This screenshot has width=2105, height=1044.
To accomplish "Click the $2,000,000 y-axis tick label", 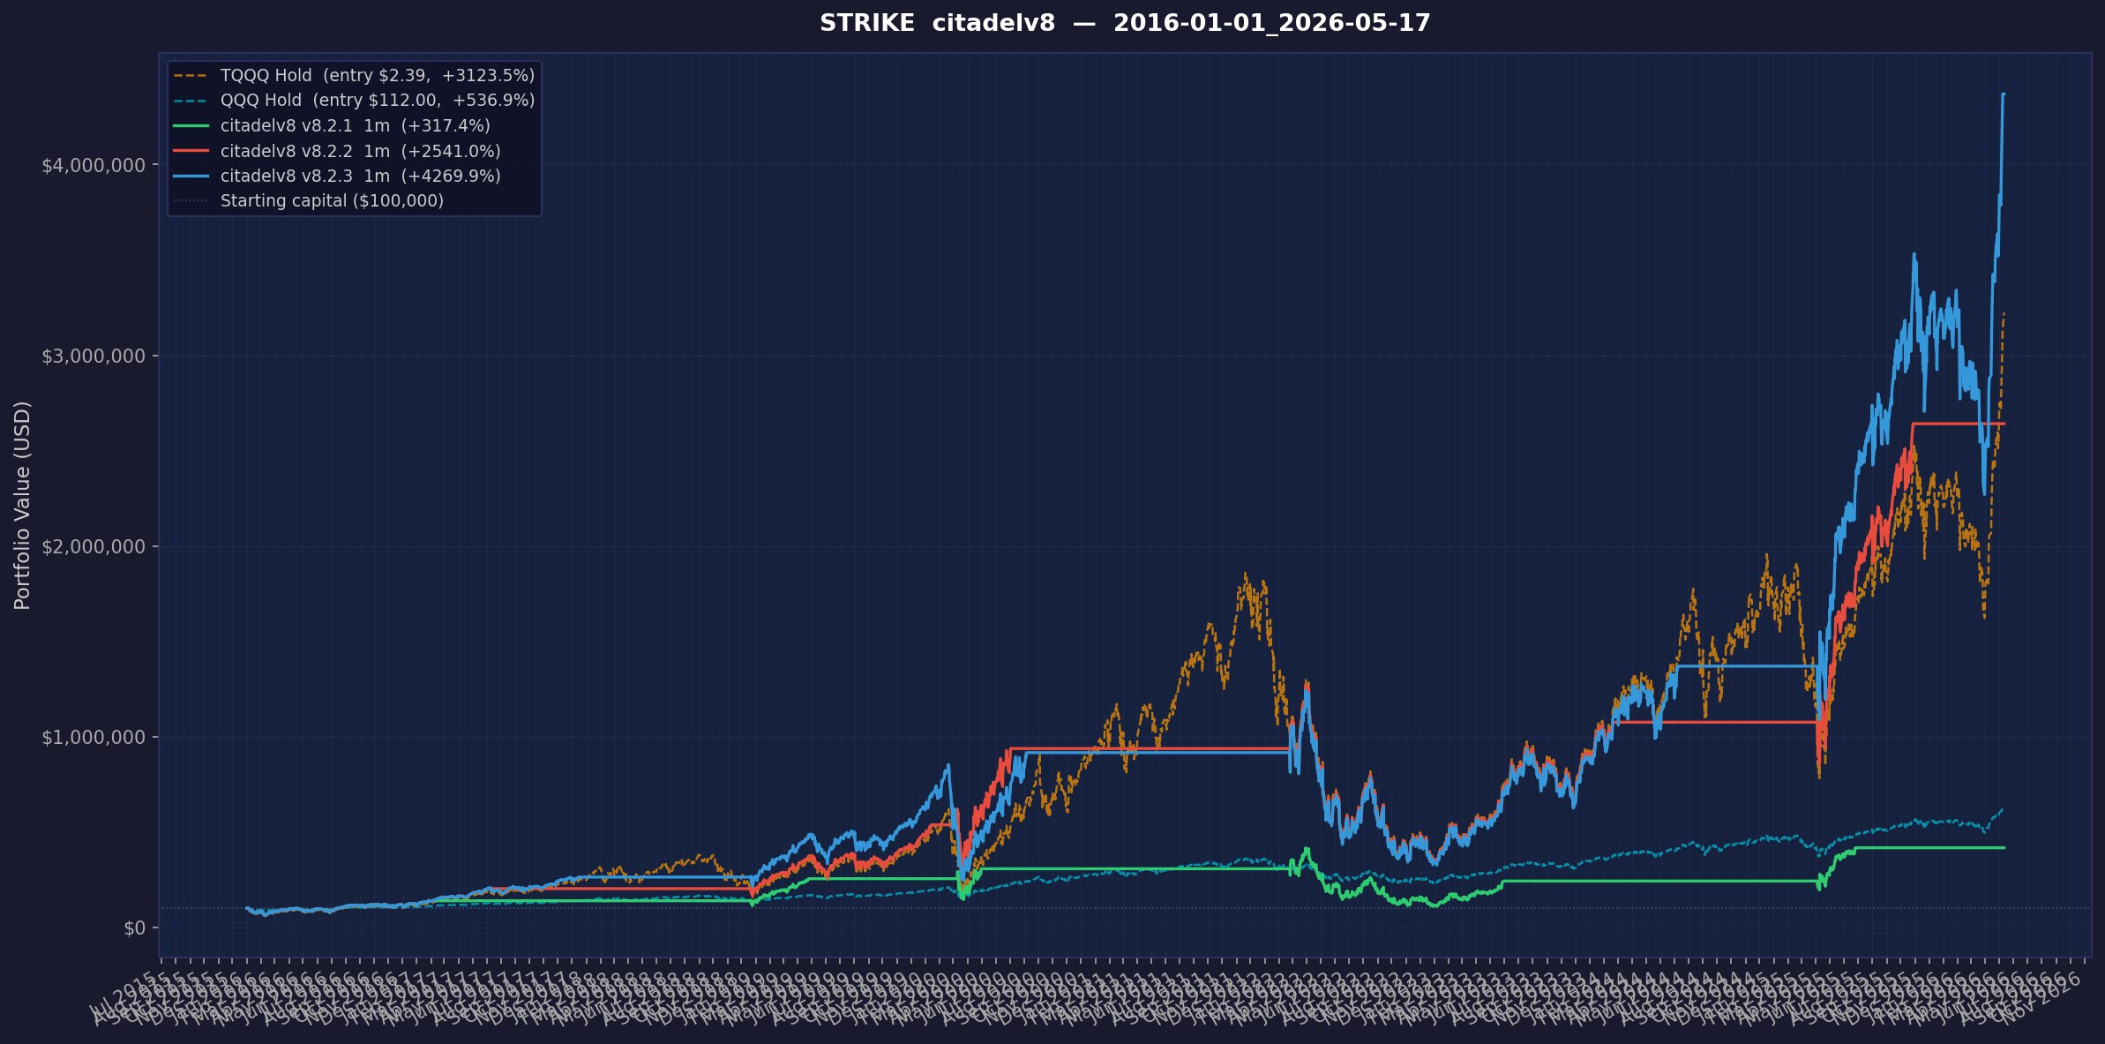I will pyautogui.click(x=93, y=547).
